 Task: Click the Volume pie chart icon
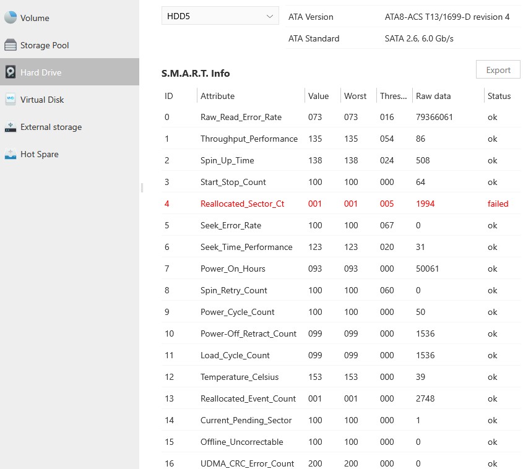(11, 17)
